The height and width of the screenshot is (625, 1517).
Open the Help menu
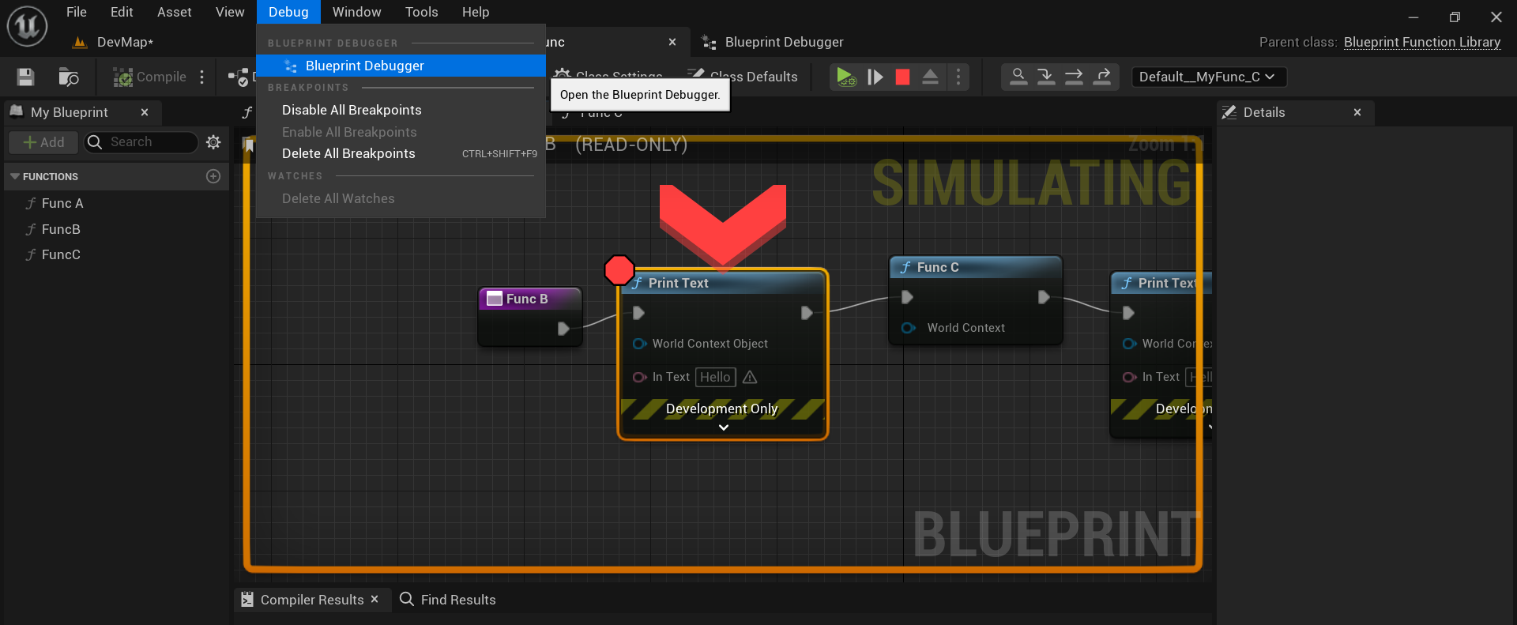click(x=476, y=12)
